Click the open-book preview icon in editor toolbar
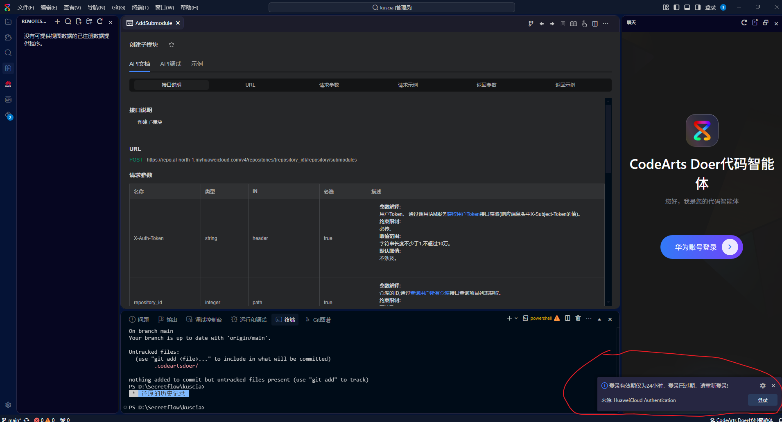The image size is (782, 422). click(574, 24)
